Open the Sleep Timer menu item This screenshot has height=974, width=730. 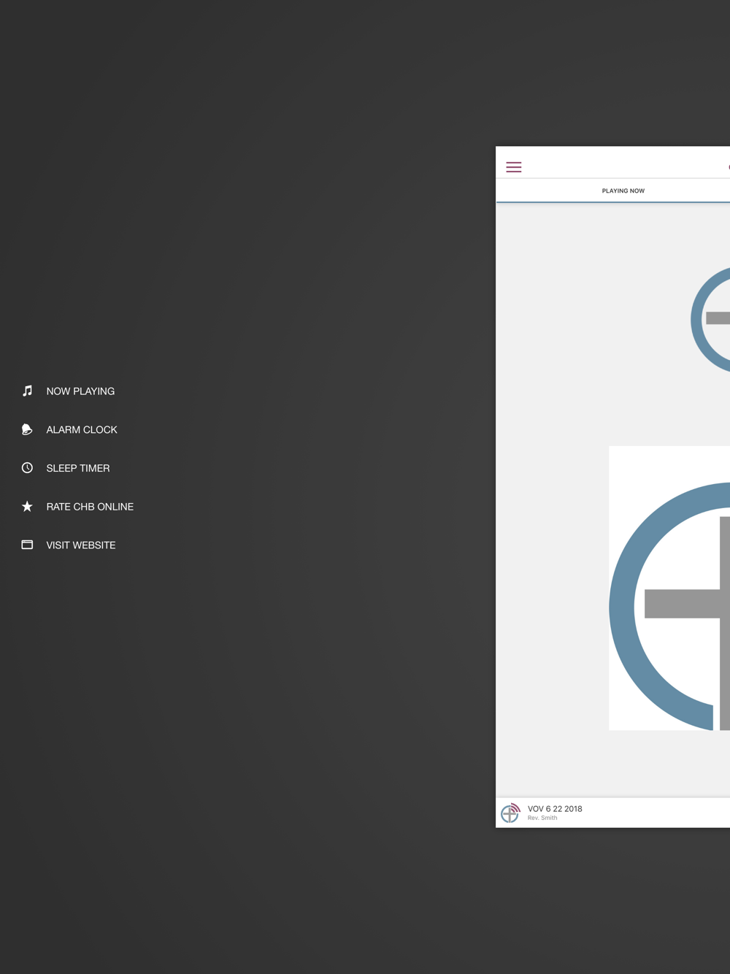coord(78,468)
